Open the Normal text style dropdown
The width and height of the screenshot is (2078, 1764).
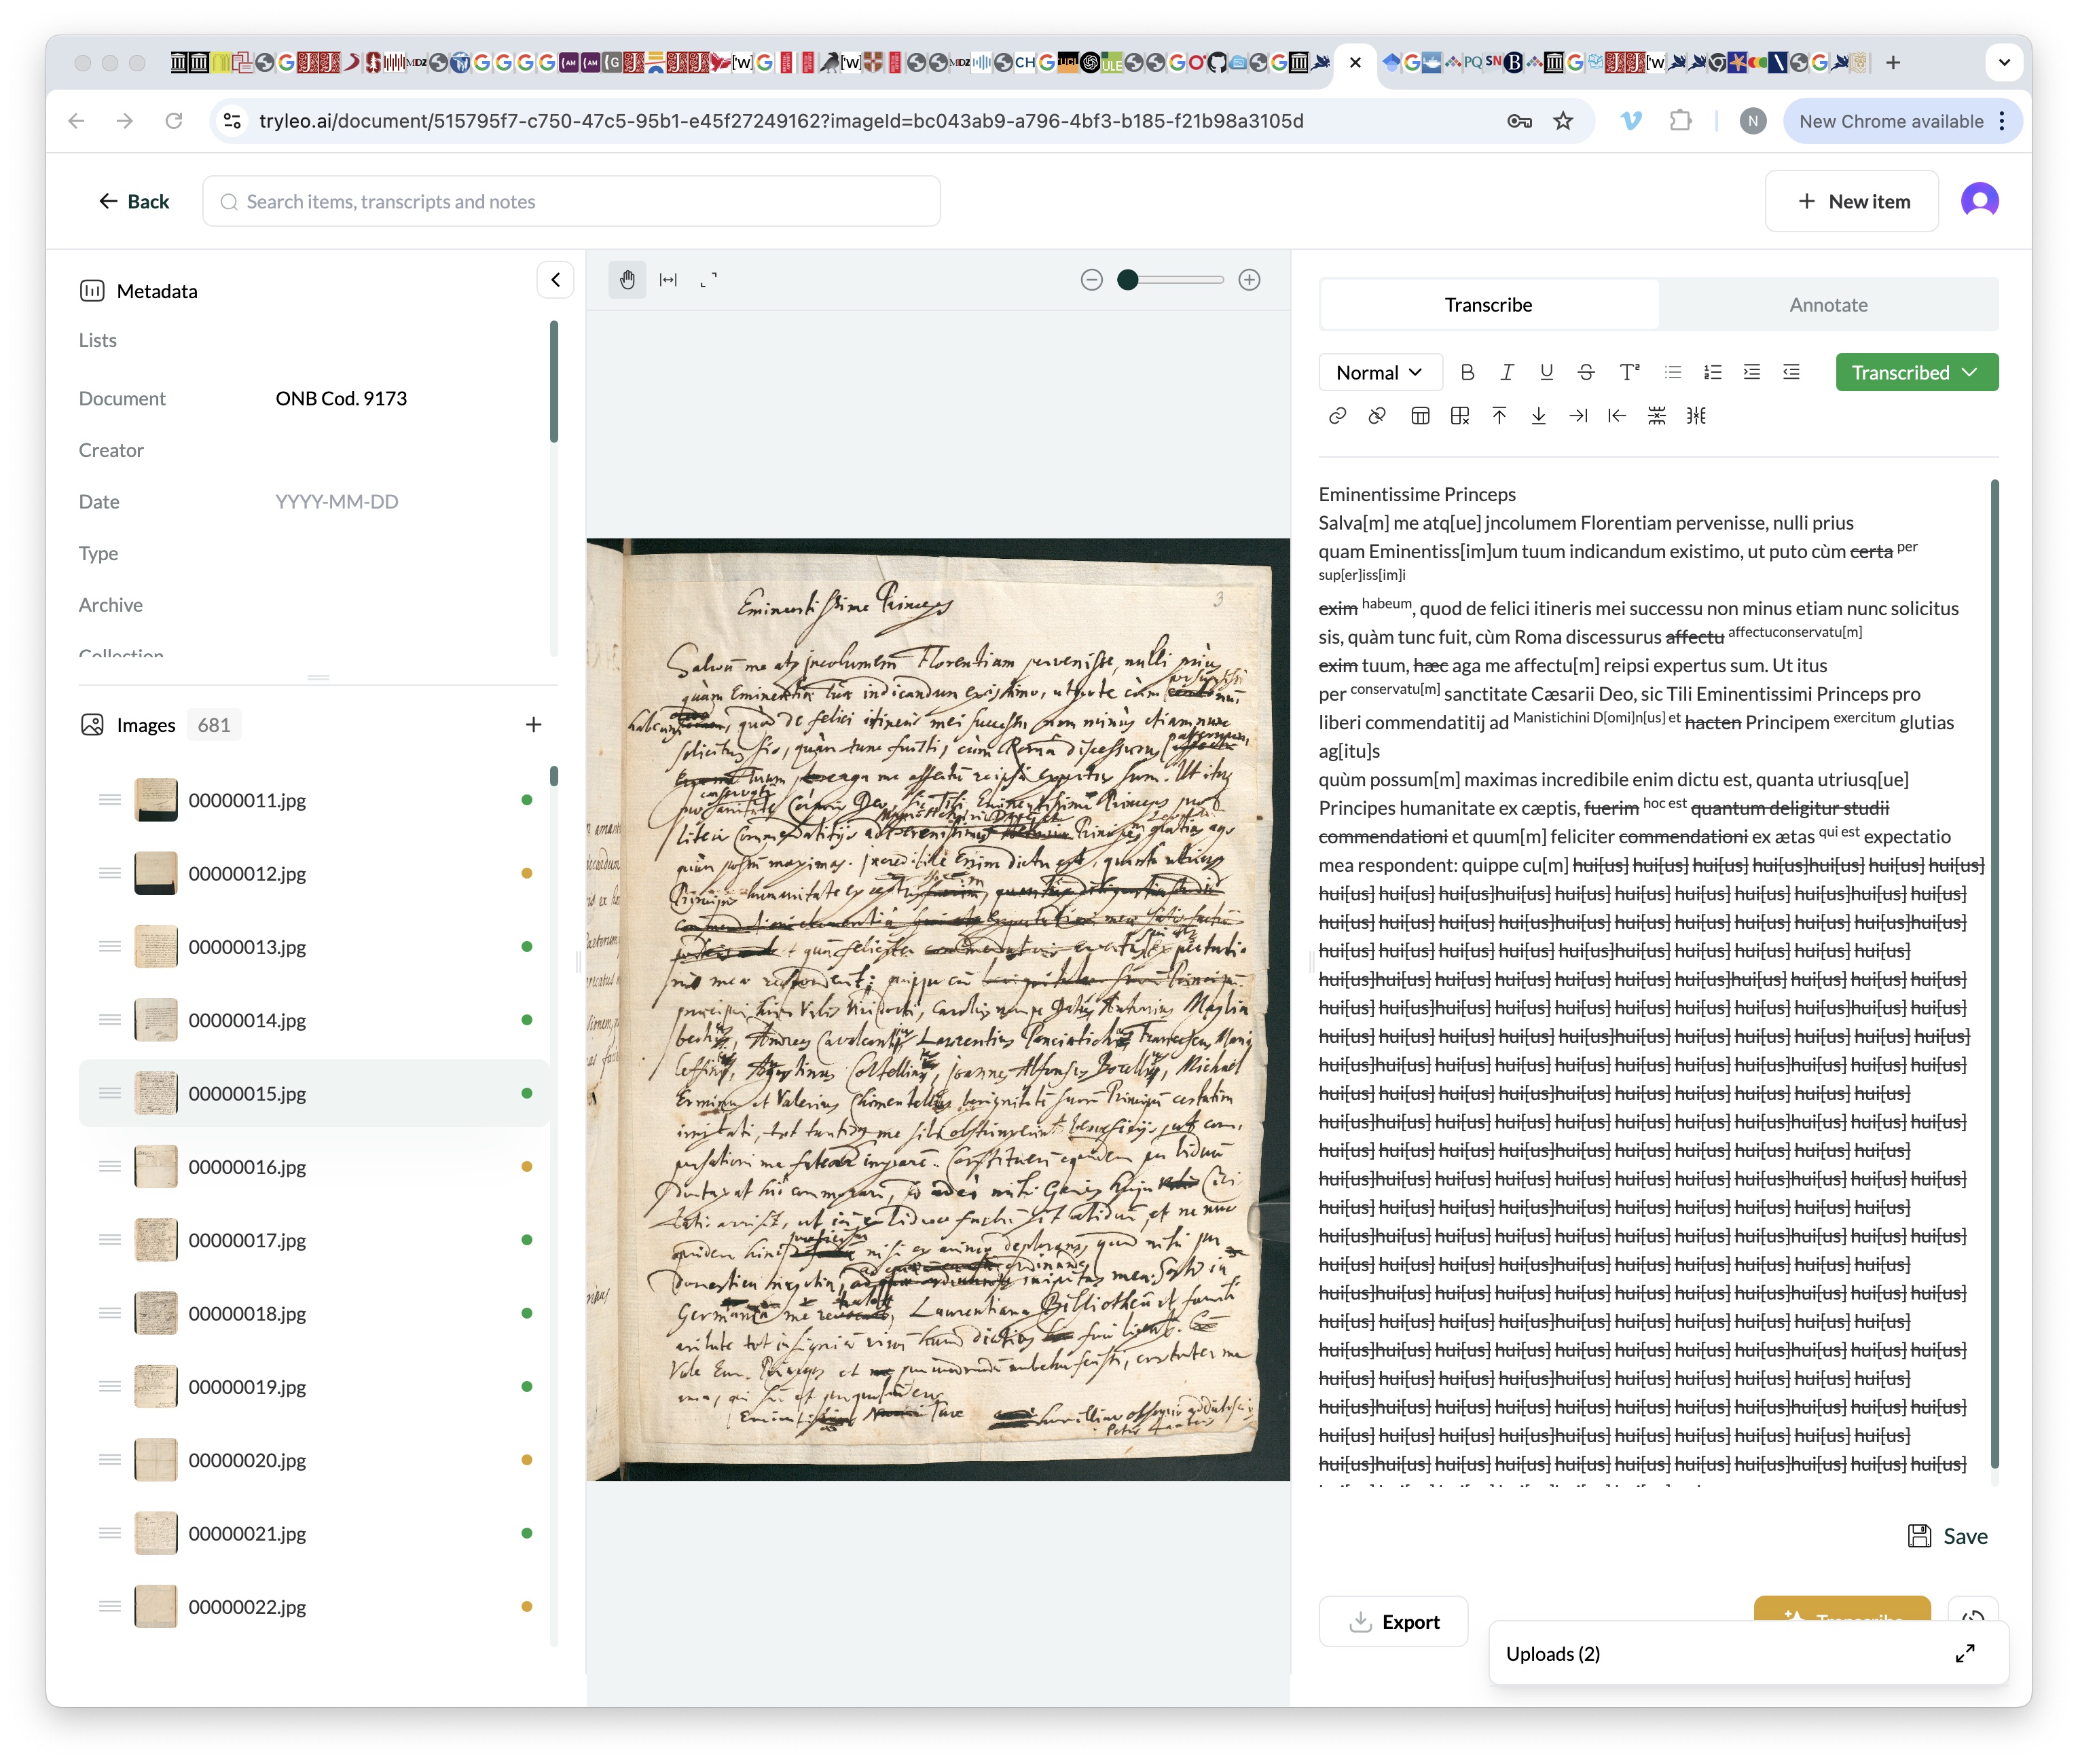tap(1379, 373)
